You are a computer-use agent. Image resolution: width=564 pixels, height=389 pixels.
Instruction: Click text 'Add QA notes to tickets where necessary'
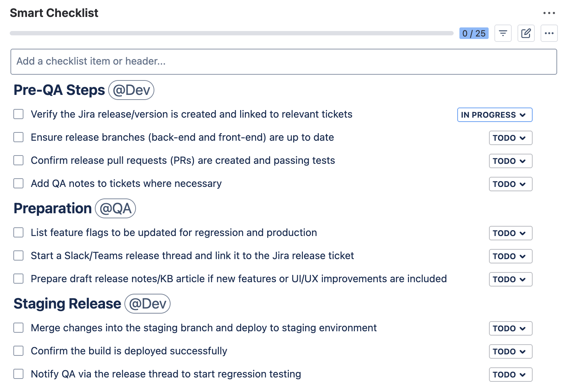point(126,184)
